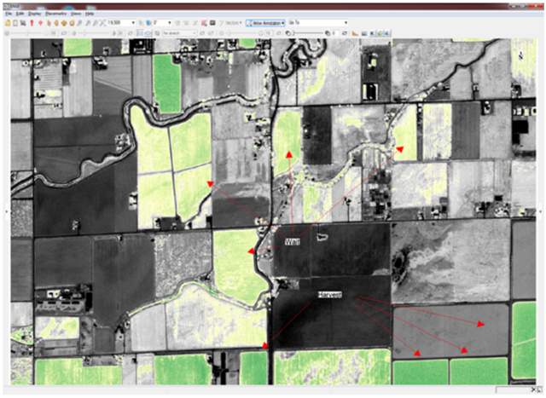Screen dimensions: 546x398
Task: Click the left-edge panel expand arrow
Action: coord(6,209)
